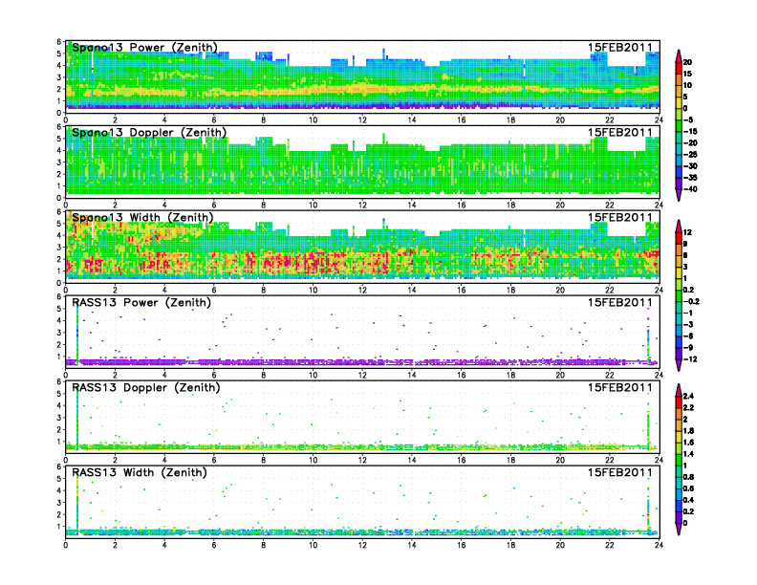Click the "Spano13 Doppler (Zenith)" panel title
757x585 pixels.
point(149,133)
